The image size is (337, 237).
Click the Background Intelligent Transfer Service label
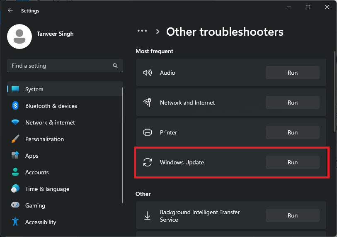tap(200, 216)
